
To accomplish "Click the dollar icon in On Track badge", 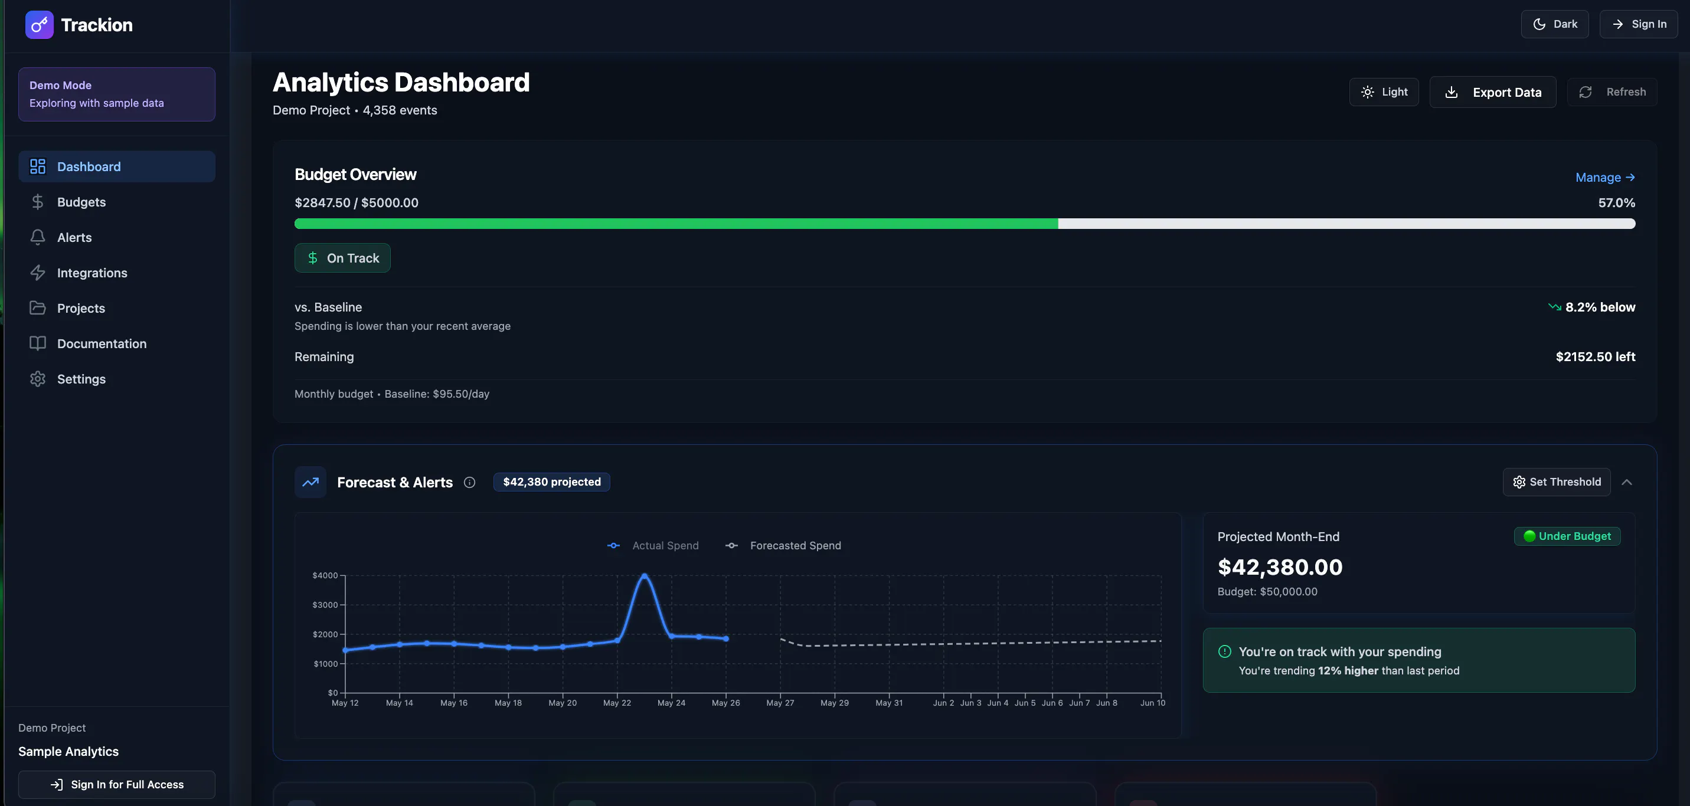I will tap(313, 258).
